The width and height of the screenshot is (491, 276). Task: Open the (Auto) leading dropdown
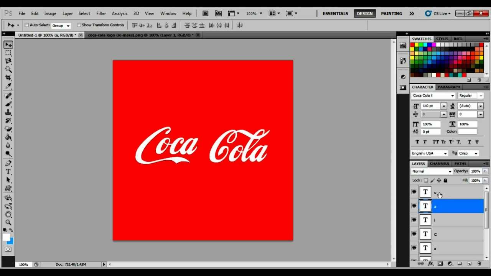[x=480, y=106]
